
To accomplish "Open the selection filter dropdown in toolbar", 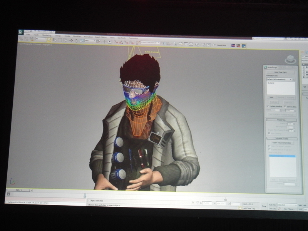I will click(x=41, y=39).
